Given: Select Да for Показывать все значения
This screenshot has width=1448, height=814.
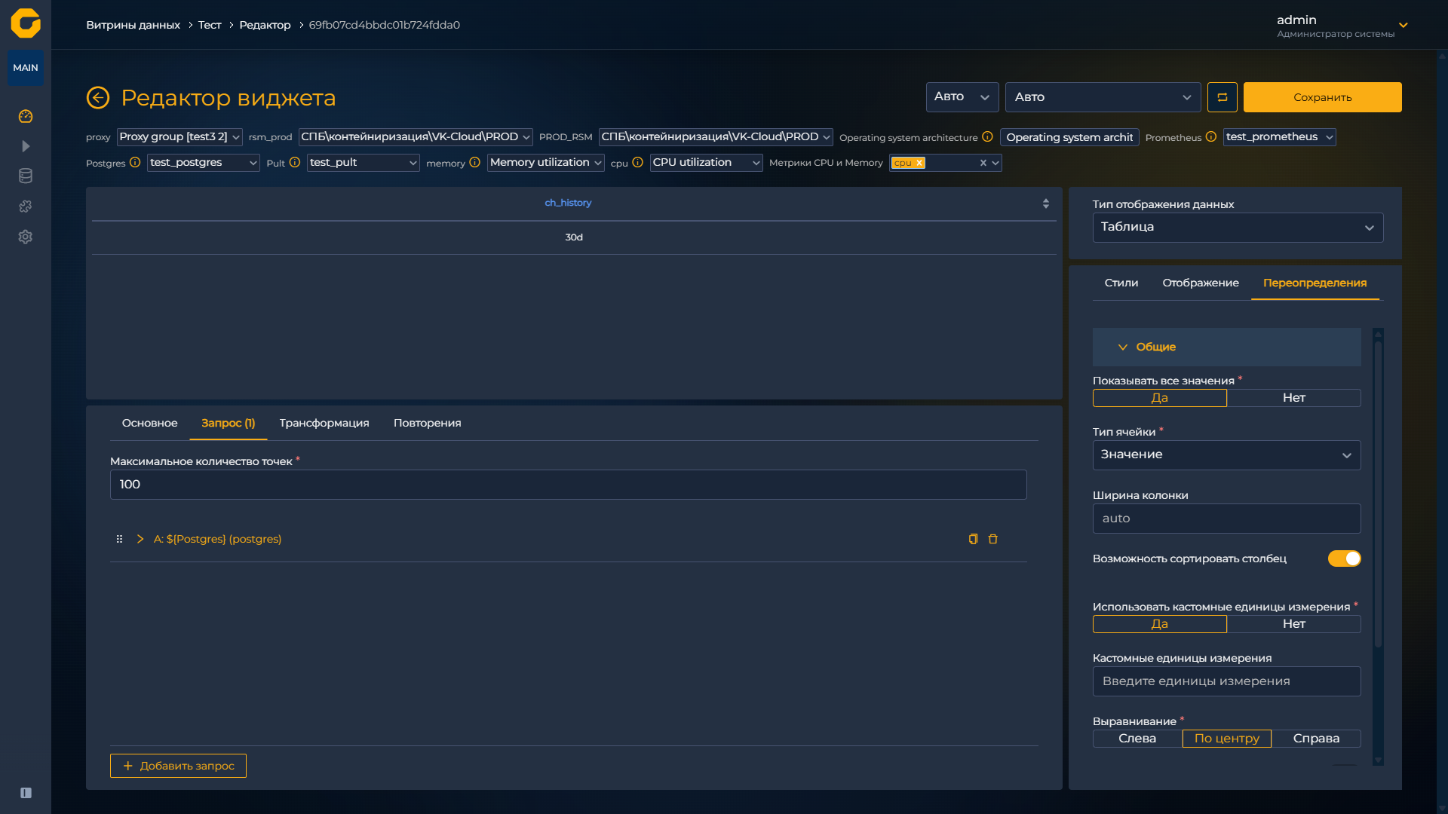Looking at the screenshot, I should pyautogui.click(x=1159, y=398).
